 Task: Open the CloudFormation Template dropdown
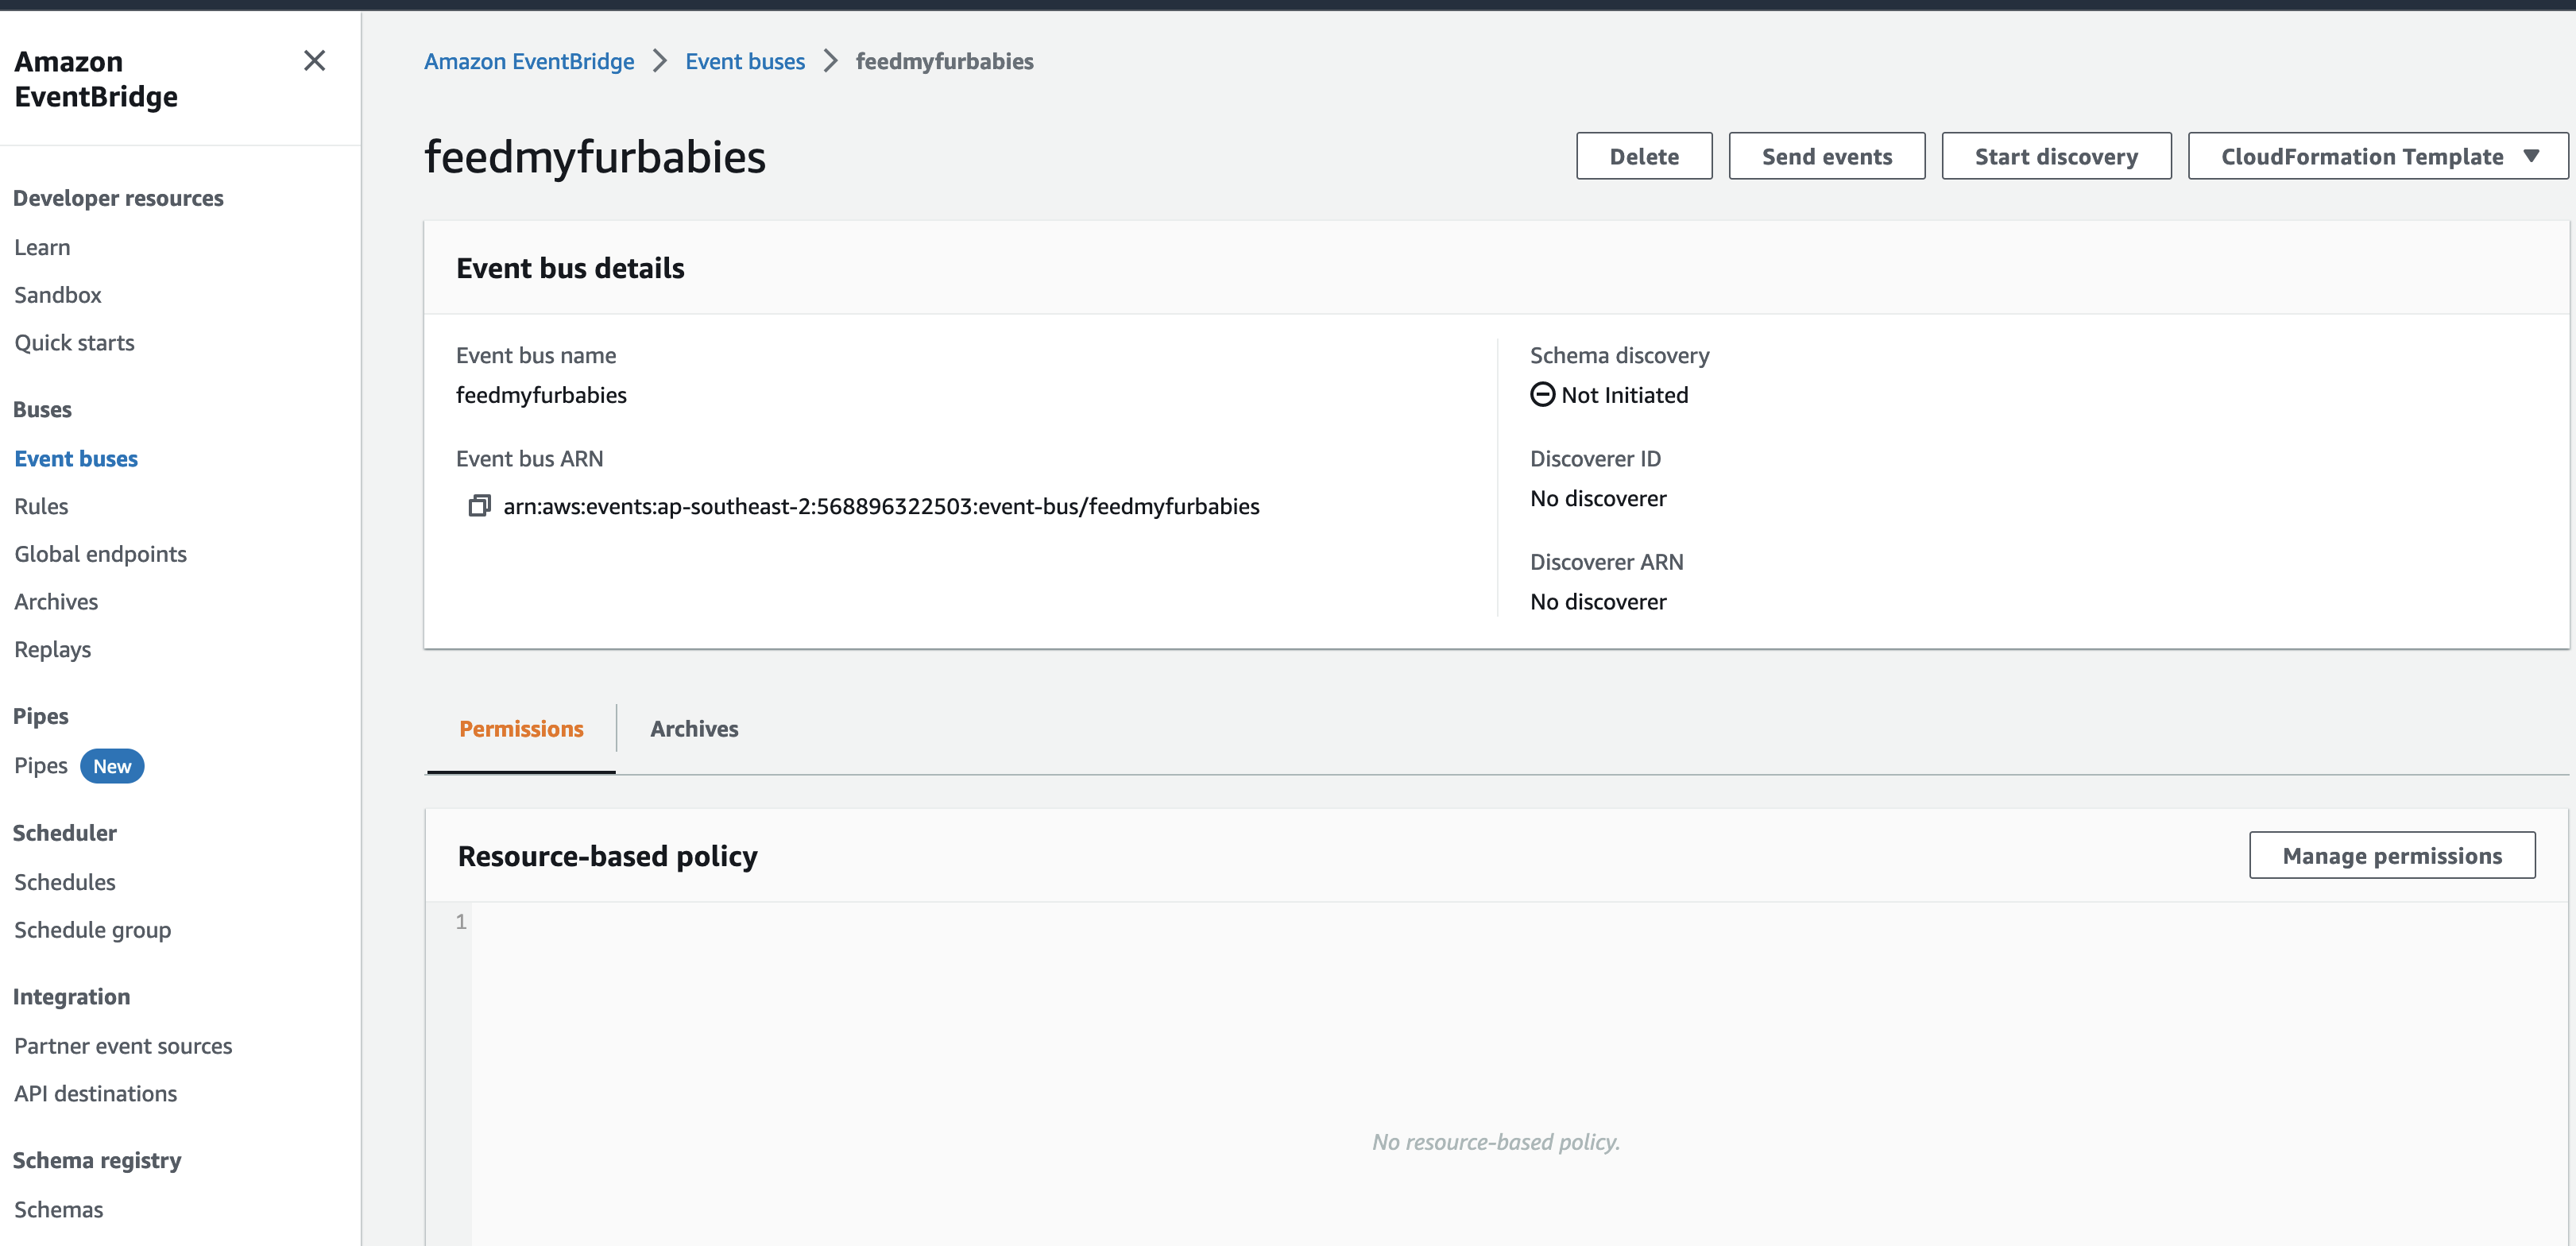(2377, 156)
